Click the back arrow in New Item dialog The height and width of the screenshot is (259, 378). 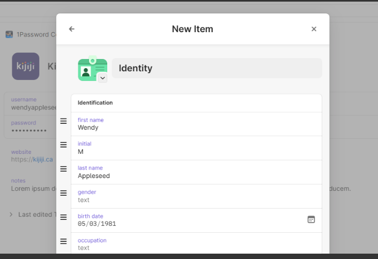tap(72, 29)
